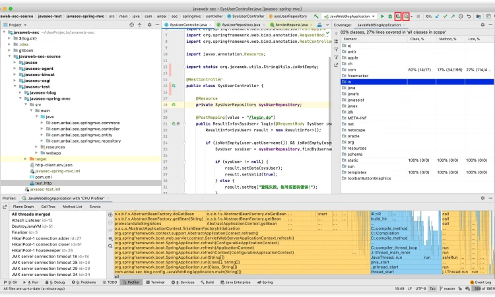Show Git history clock icon
Image resolution: width=495 pixels, height=297 pixels.
pyautogui.click(x=461, y=16)
